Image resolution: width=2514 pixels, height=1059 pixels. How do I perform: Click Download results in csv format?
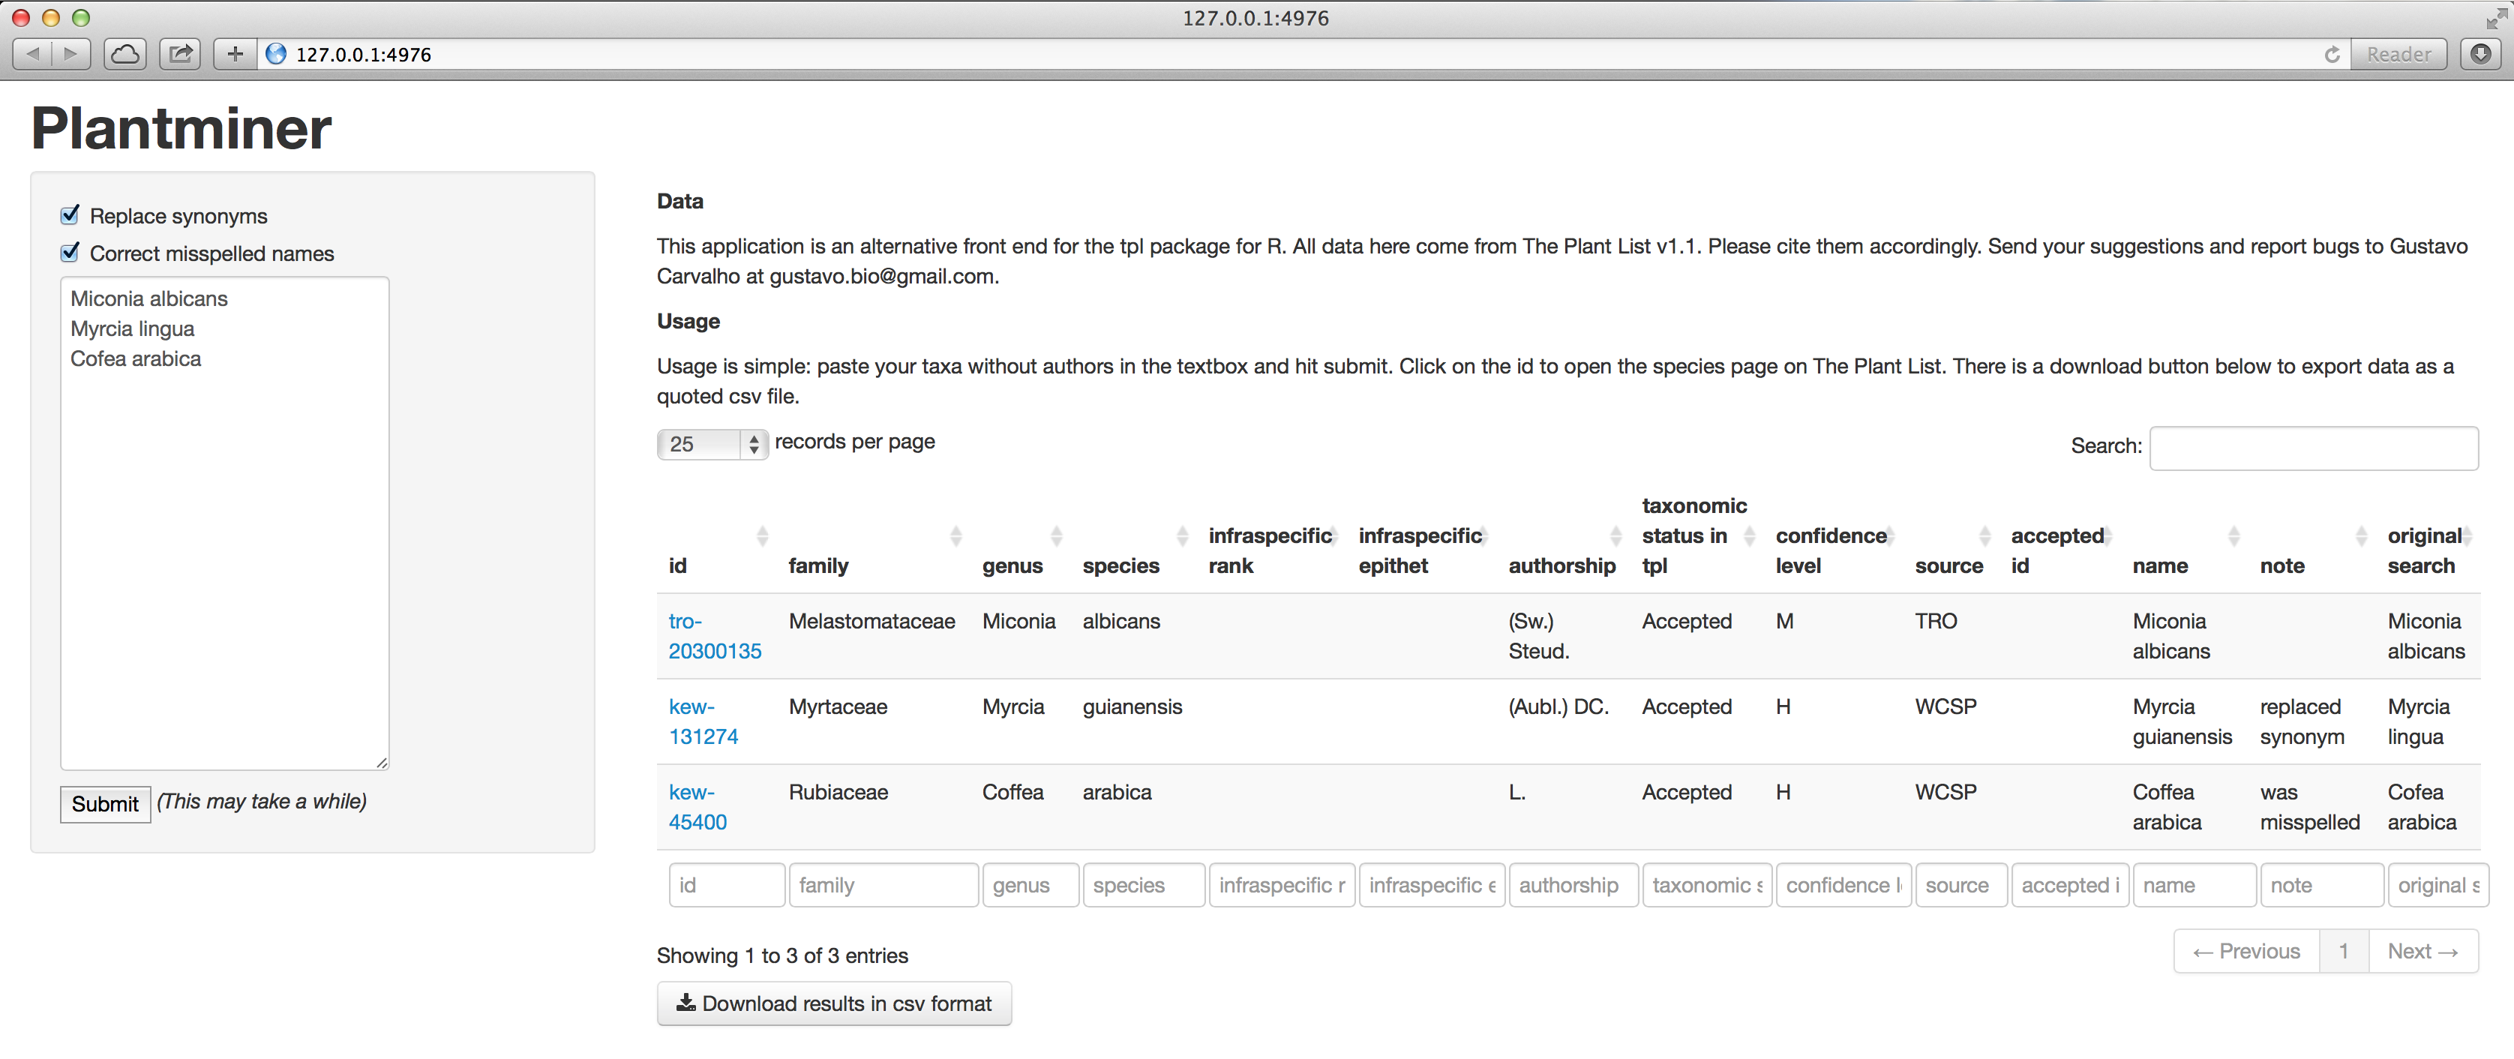[x=833, y=1003]
